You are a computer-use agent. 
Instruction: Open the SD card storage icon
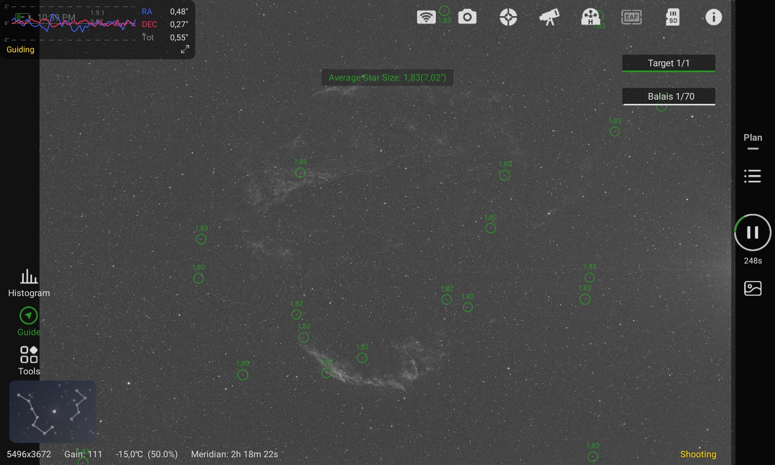point(673,17)
